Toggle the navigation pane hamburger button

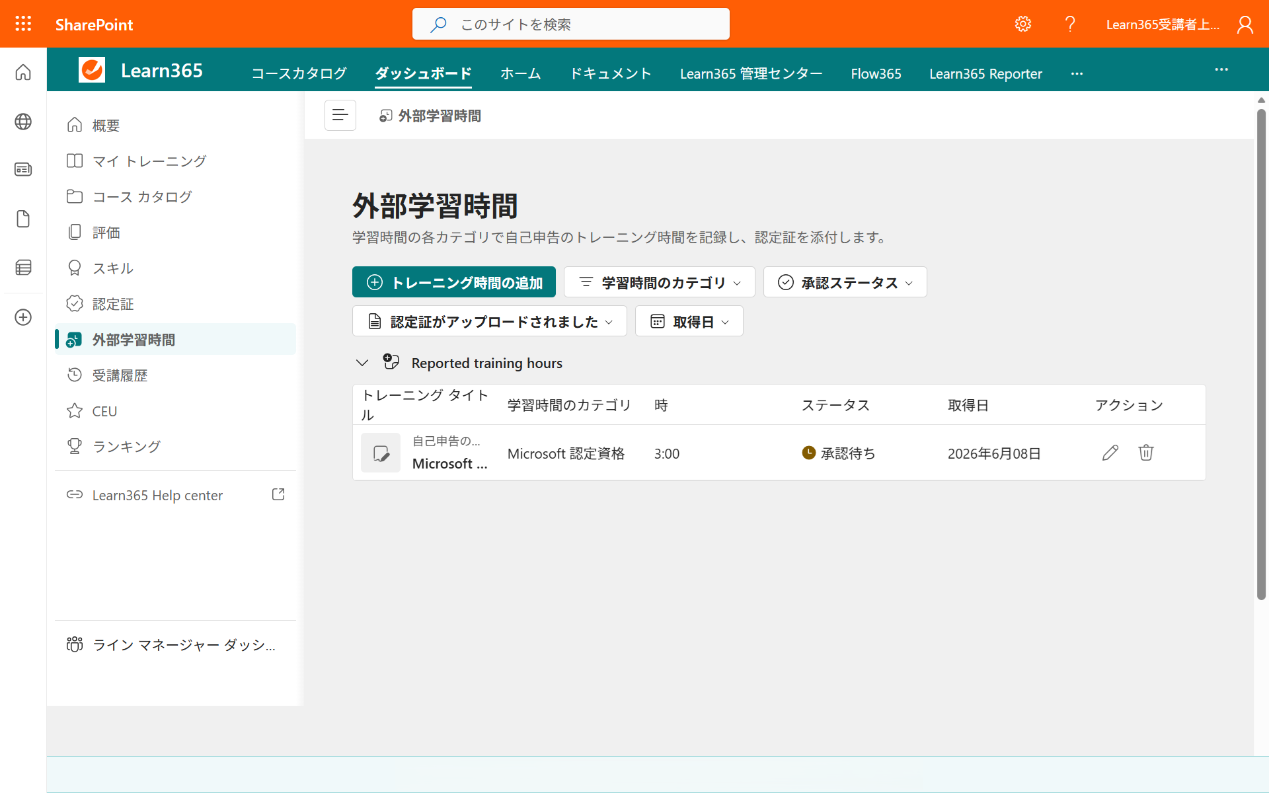click(340, 115)
